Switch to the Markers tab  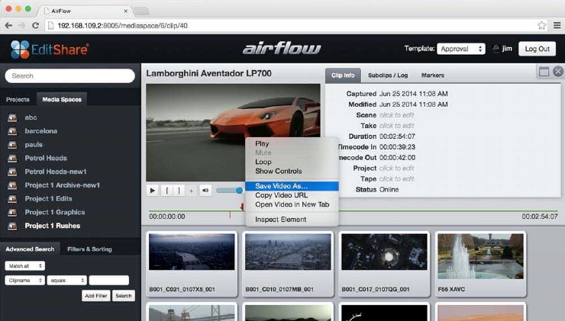(x=433, y=75)
